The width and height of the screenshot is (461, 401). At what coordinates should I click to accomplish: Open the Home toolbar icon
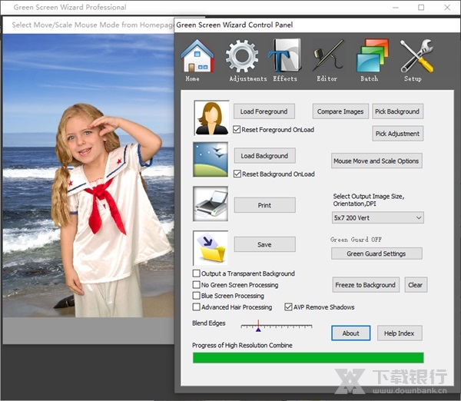pos(197,57)
